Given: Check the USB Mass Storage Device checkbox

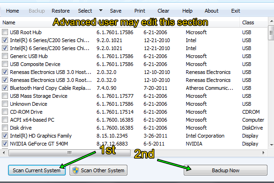Looking at the screenshot, I should click(x=5, y=96).
